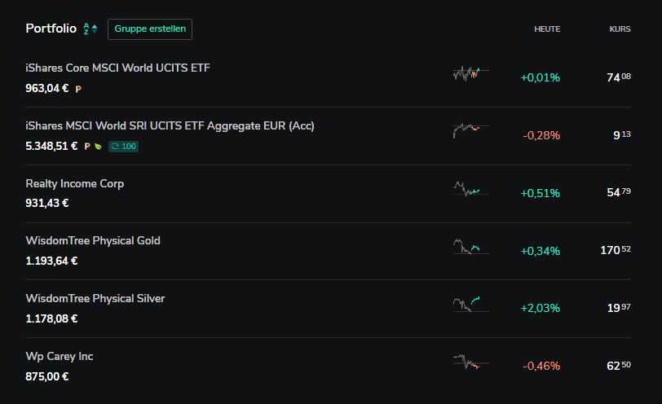Image resolution: width=662 pixels, height=404 pixels.
Task: Open Wp Carey Inc sparkline chart
Action: click(x=470, y=362)
